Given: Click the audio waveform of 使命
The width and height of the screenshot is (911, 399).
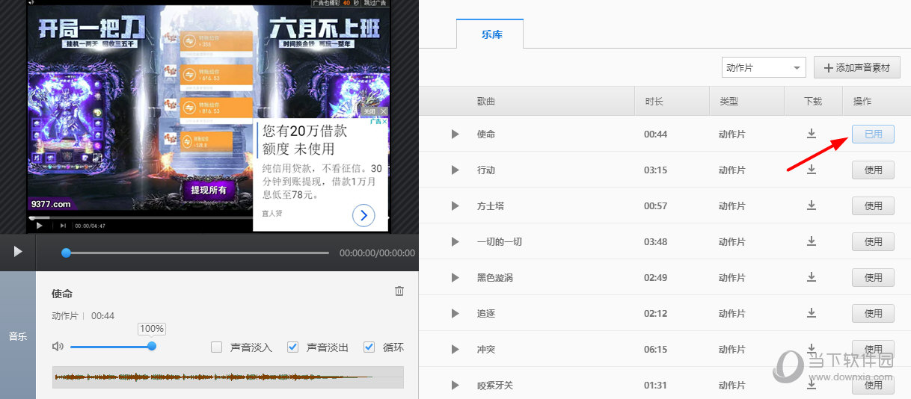Looking at the screenshot, I should pos(227,377).
